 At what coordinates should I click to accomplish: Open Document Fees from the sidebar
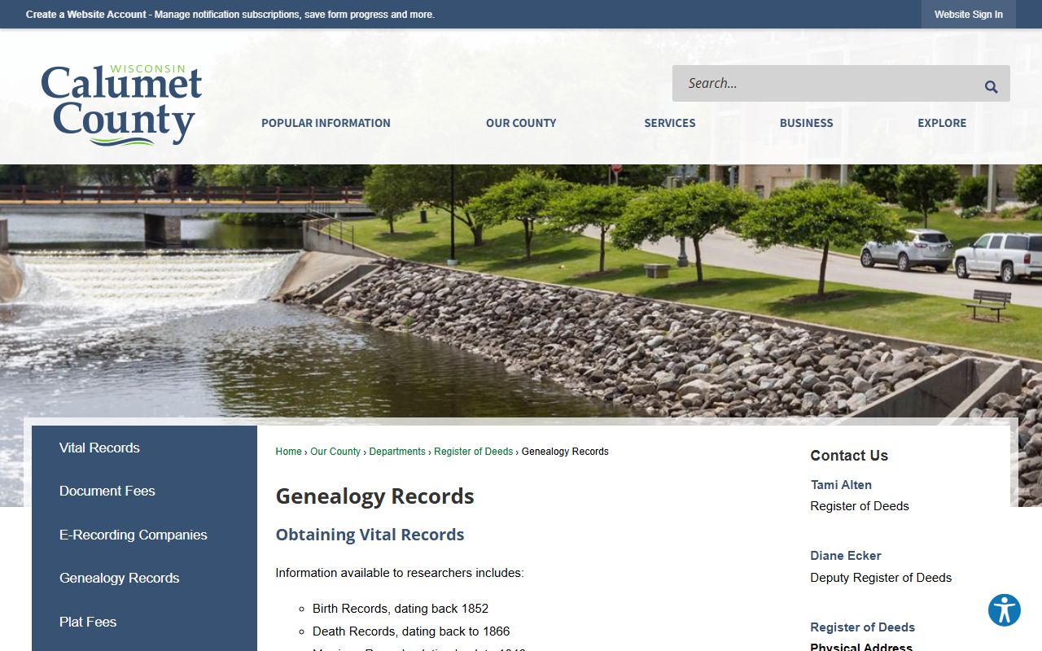pos(107,491)
